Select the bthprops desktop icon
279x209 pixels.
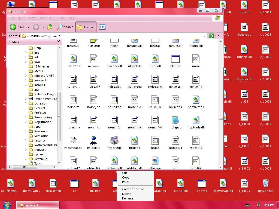coord(244,27)
